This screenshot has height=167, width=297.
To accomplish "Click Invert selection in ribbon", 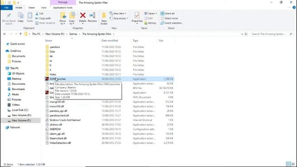I will (x=171, y=23).
